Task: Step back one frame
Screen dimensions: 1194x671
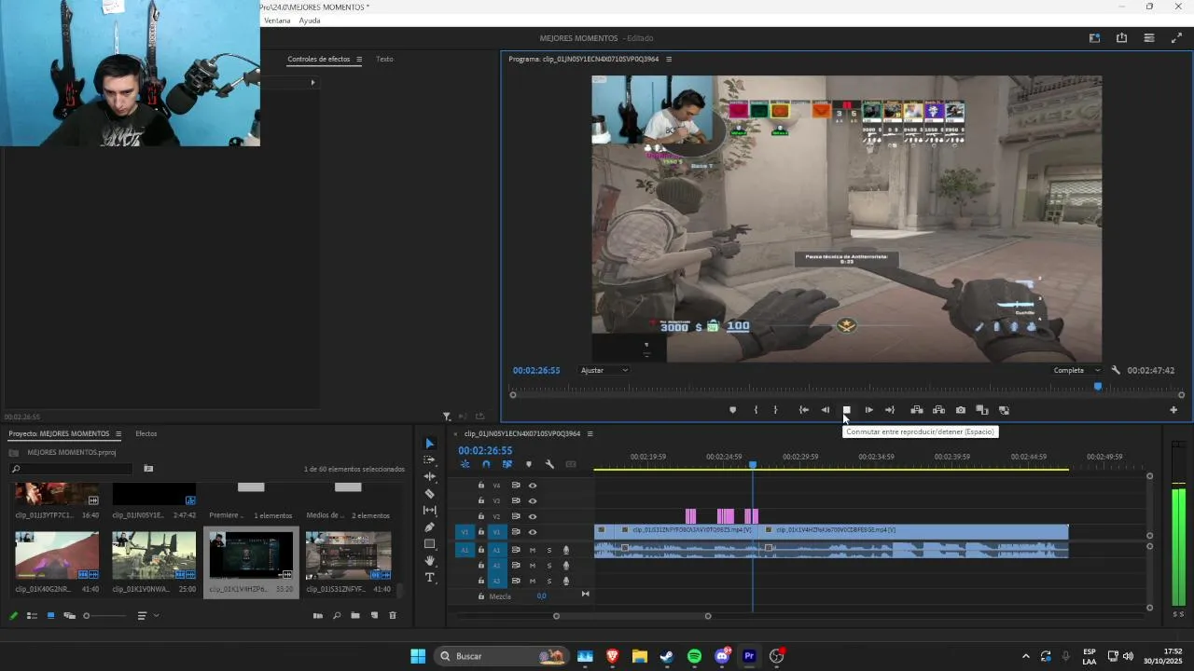Action: (x=826, y=410)
